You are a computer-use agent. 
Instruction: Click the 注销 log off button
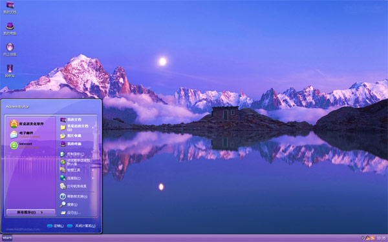pyautogui.click(x=56, y=226)
